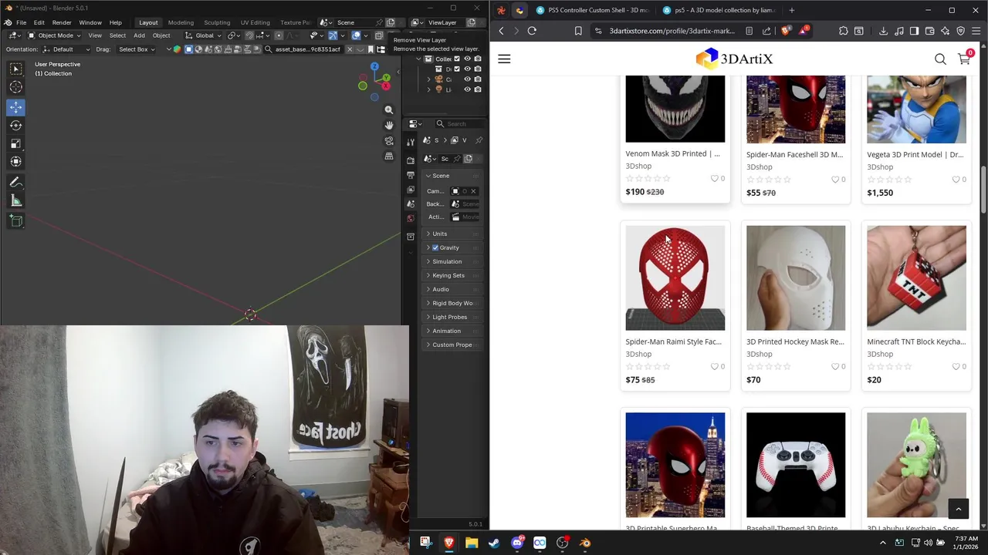Open the Render properties tab
988x555 pixels.
pyautogui.click(x=411, y=160)
